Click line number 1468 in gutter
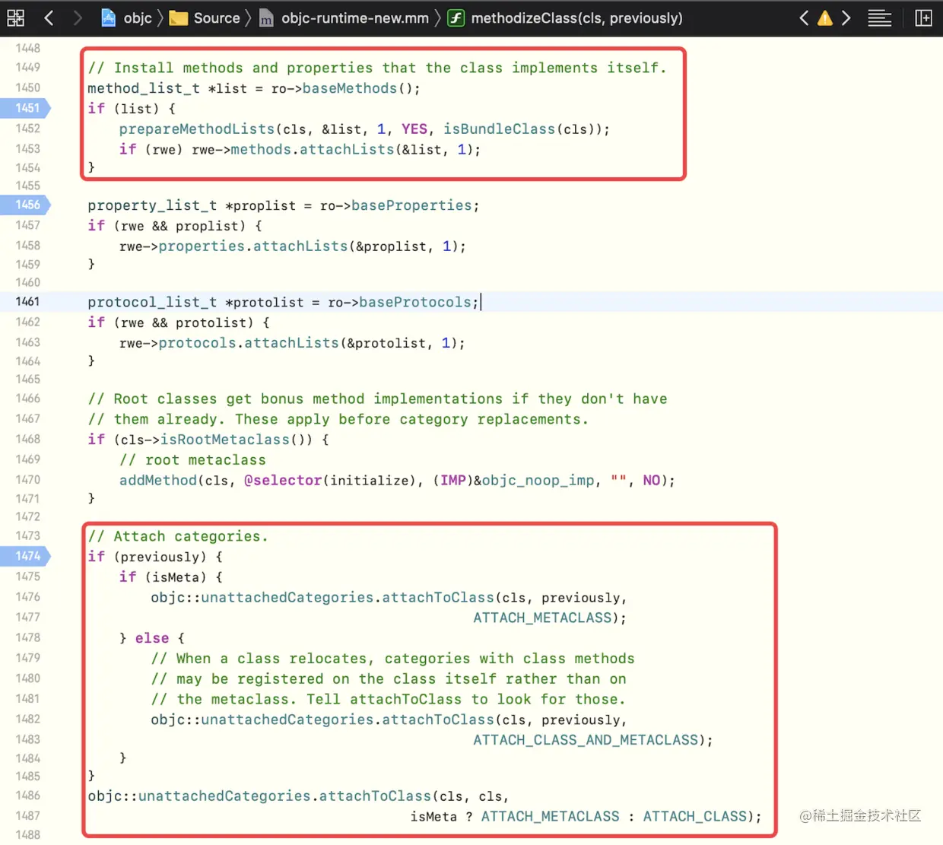The image size is (943, 845). tap(27, 439)
